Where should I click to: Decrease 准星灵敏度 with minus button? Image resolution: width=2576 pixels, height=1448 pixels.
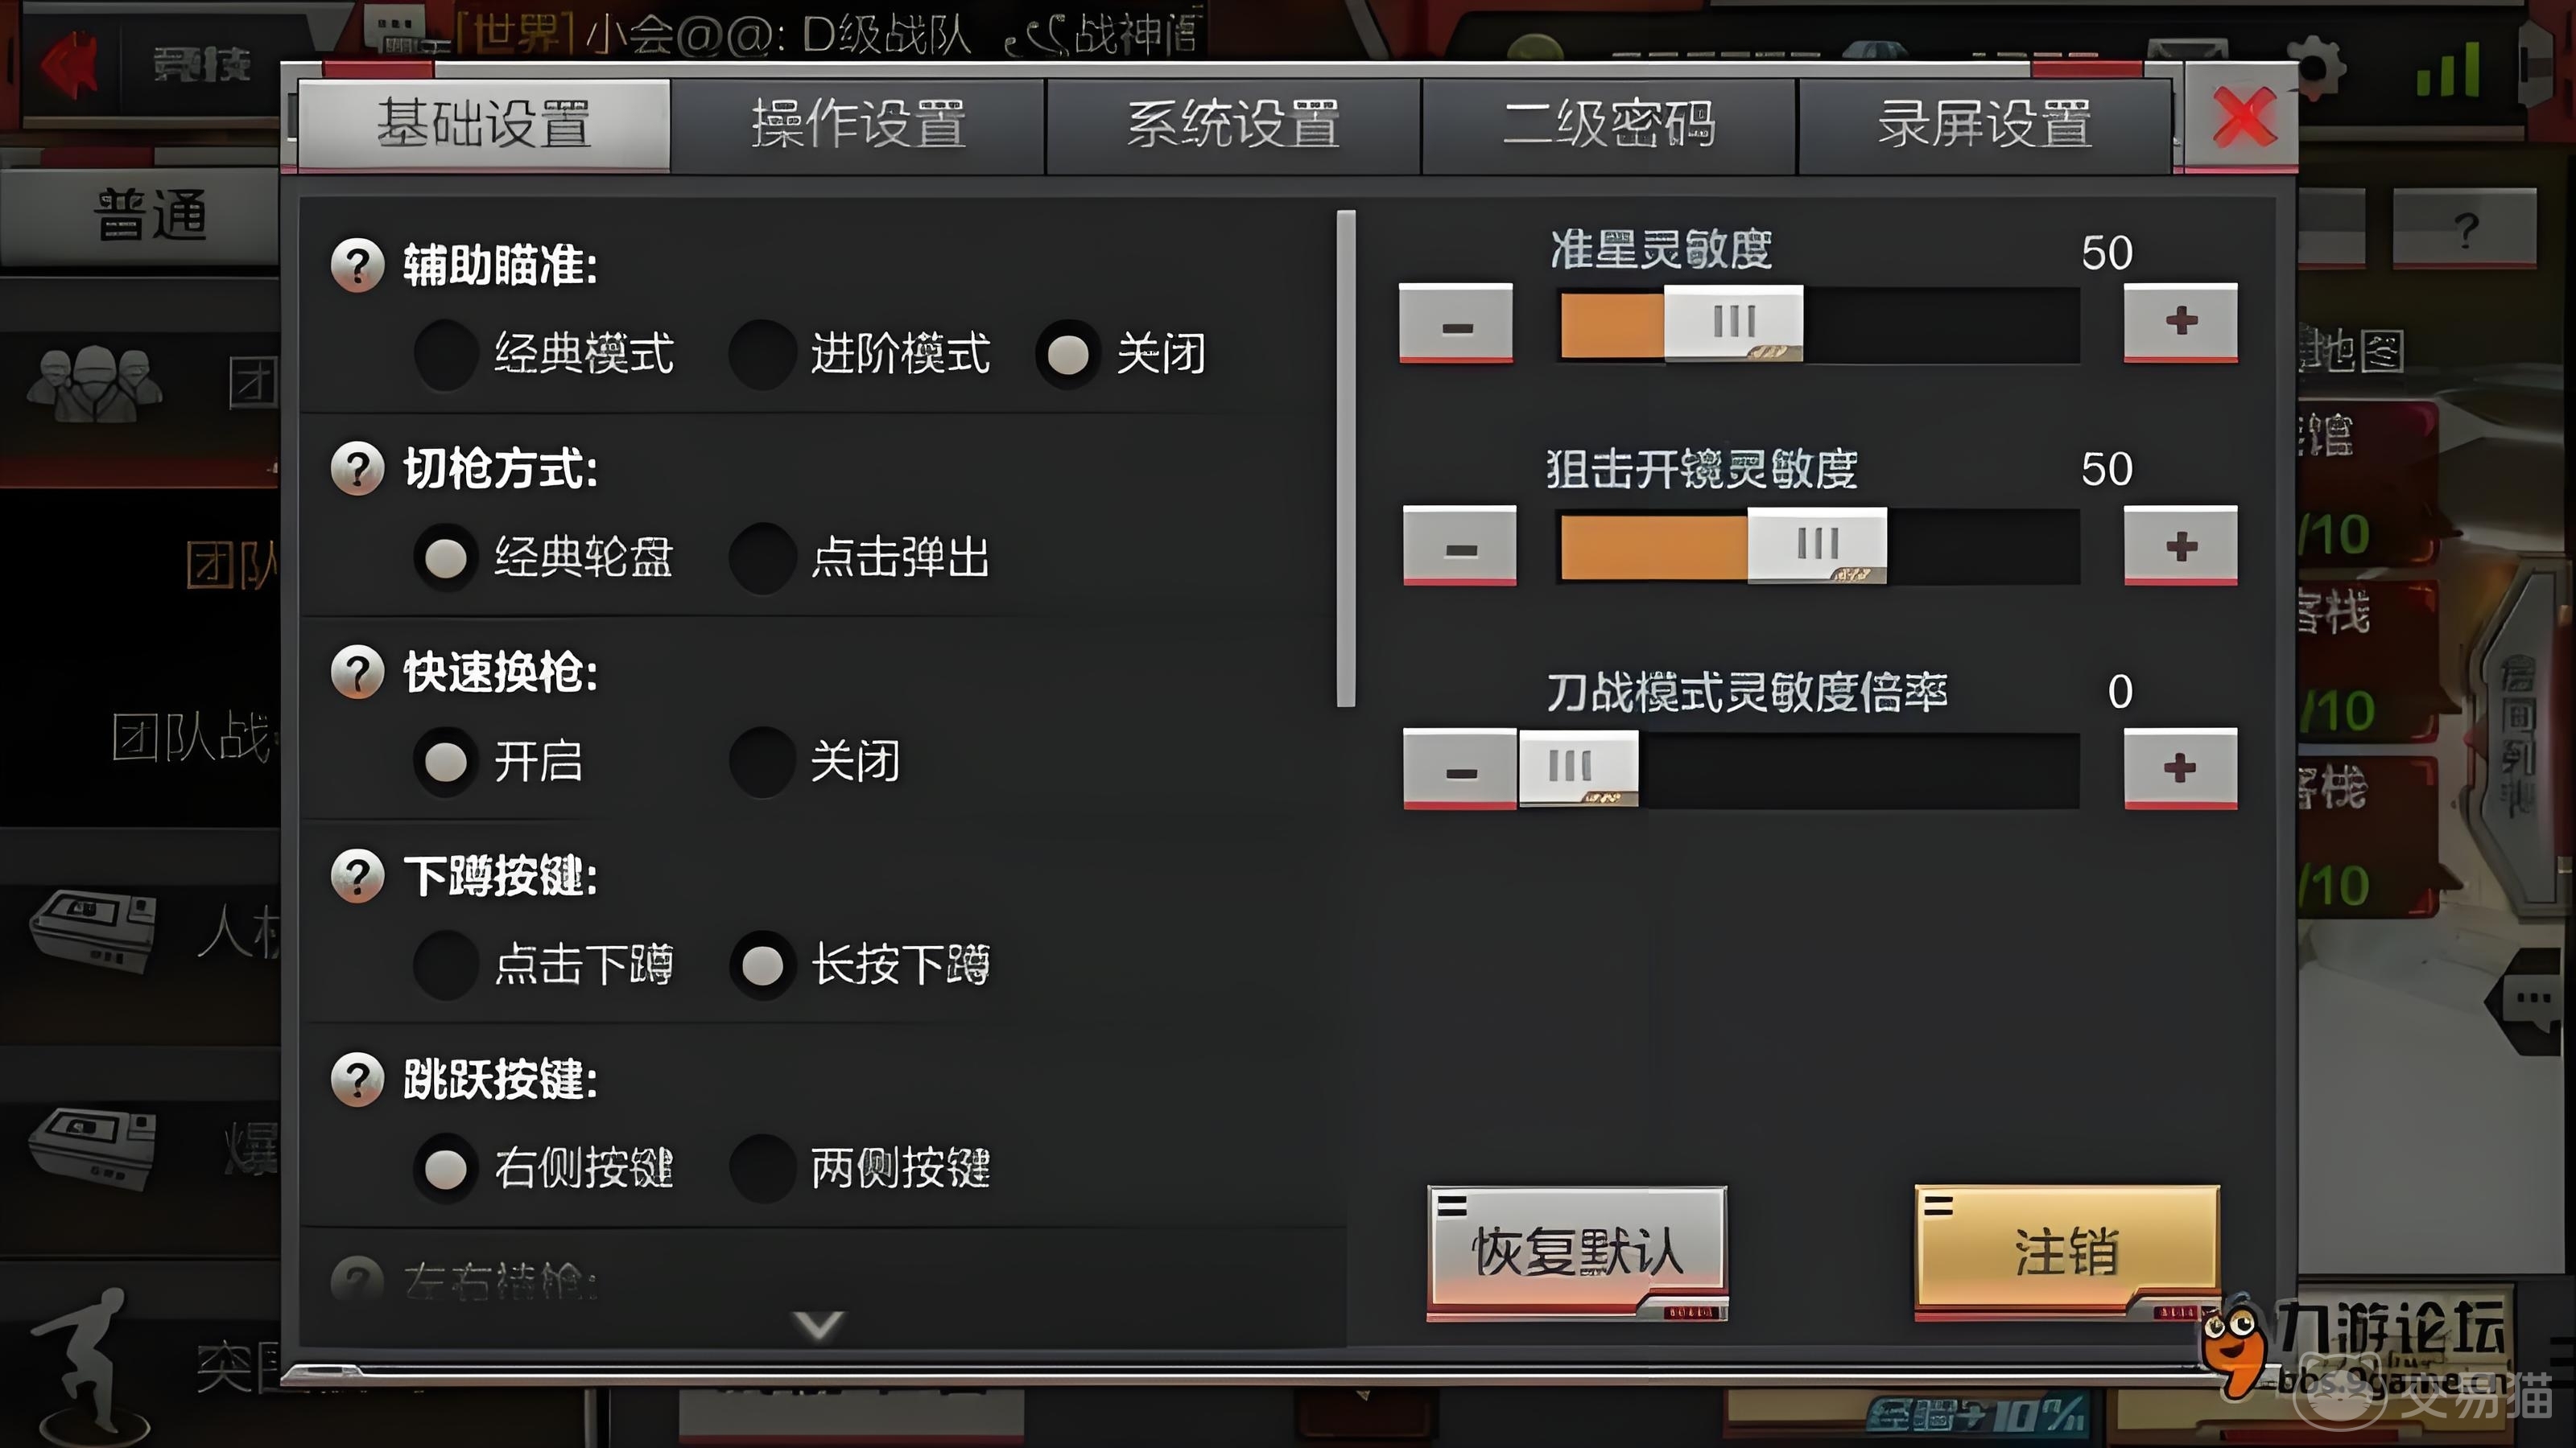(x=1456, y=323)
